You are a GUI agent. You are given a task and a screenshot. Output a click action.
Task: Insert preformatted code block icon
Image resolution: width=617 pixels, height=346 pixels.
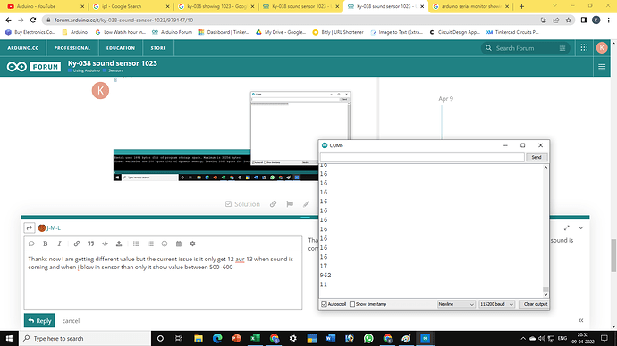tap(105, 243)
